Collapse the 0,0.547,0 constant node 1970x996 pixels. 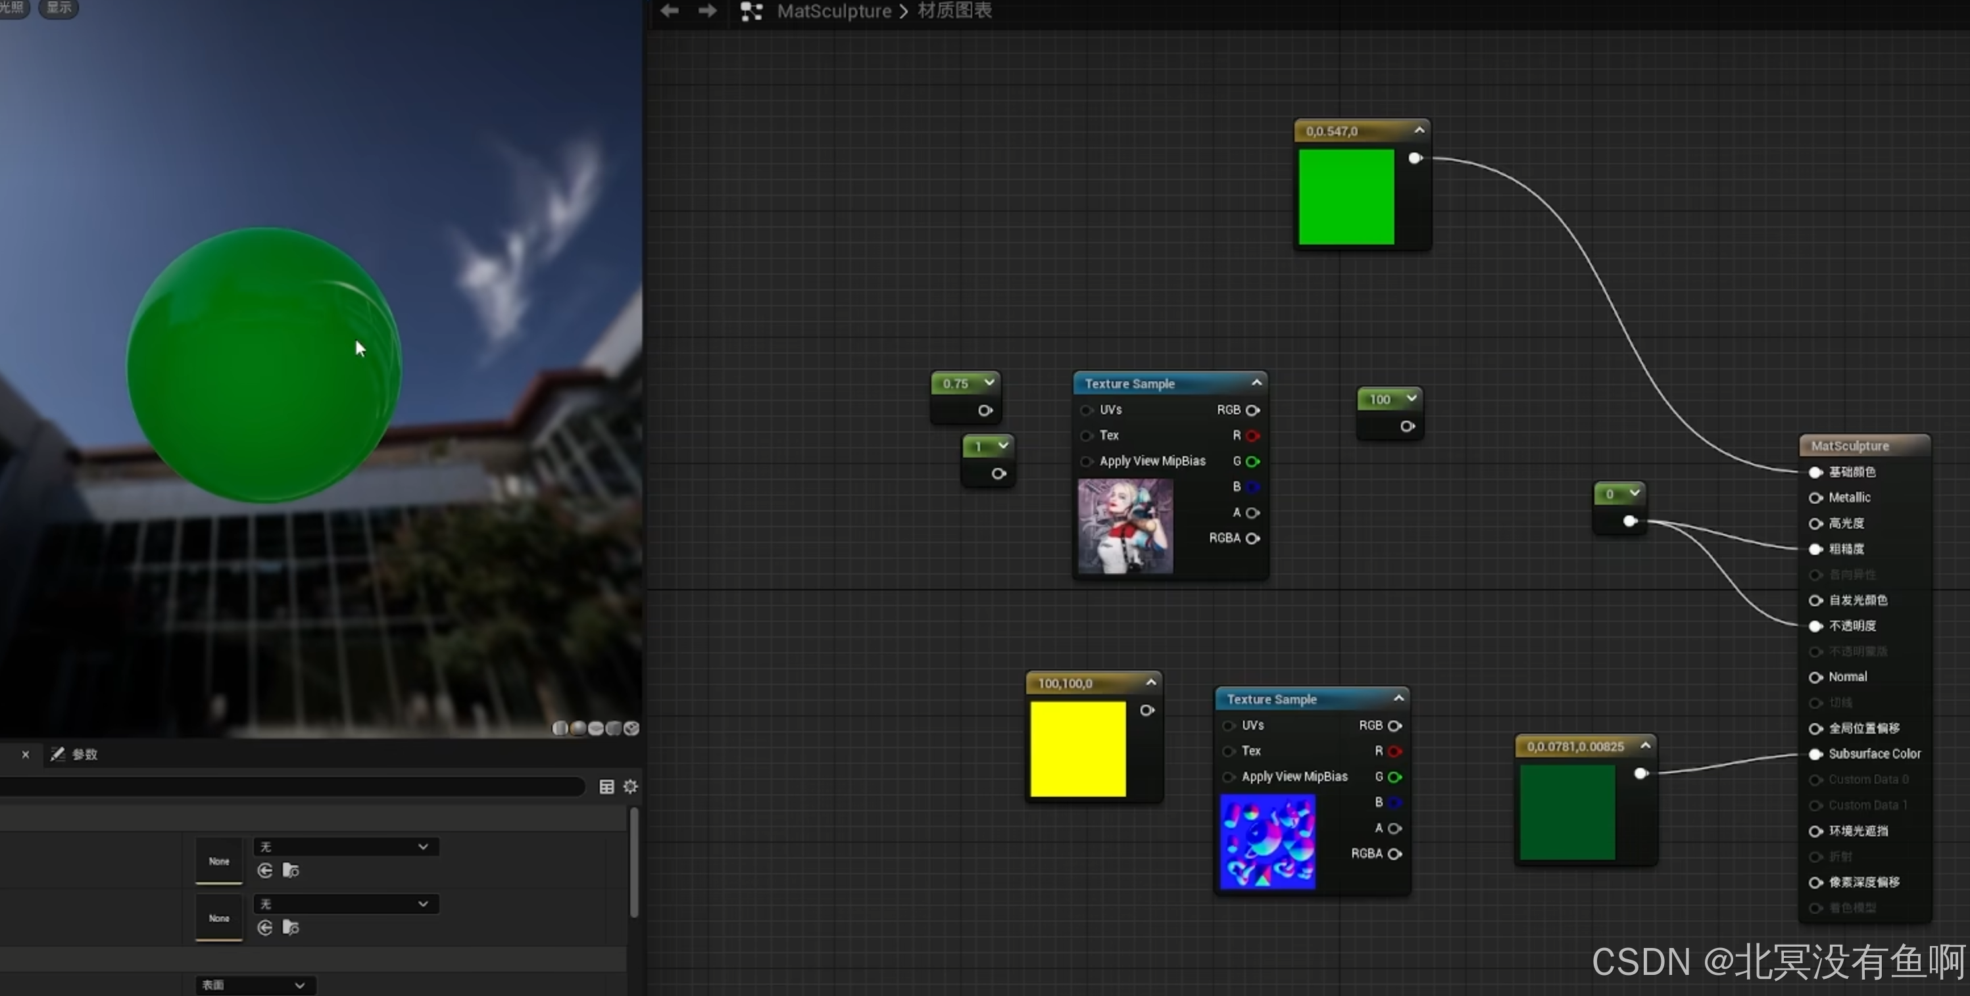point(1419,130)
